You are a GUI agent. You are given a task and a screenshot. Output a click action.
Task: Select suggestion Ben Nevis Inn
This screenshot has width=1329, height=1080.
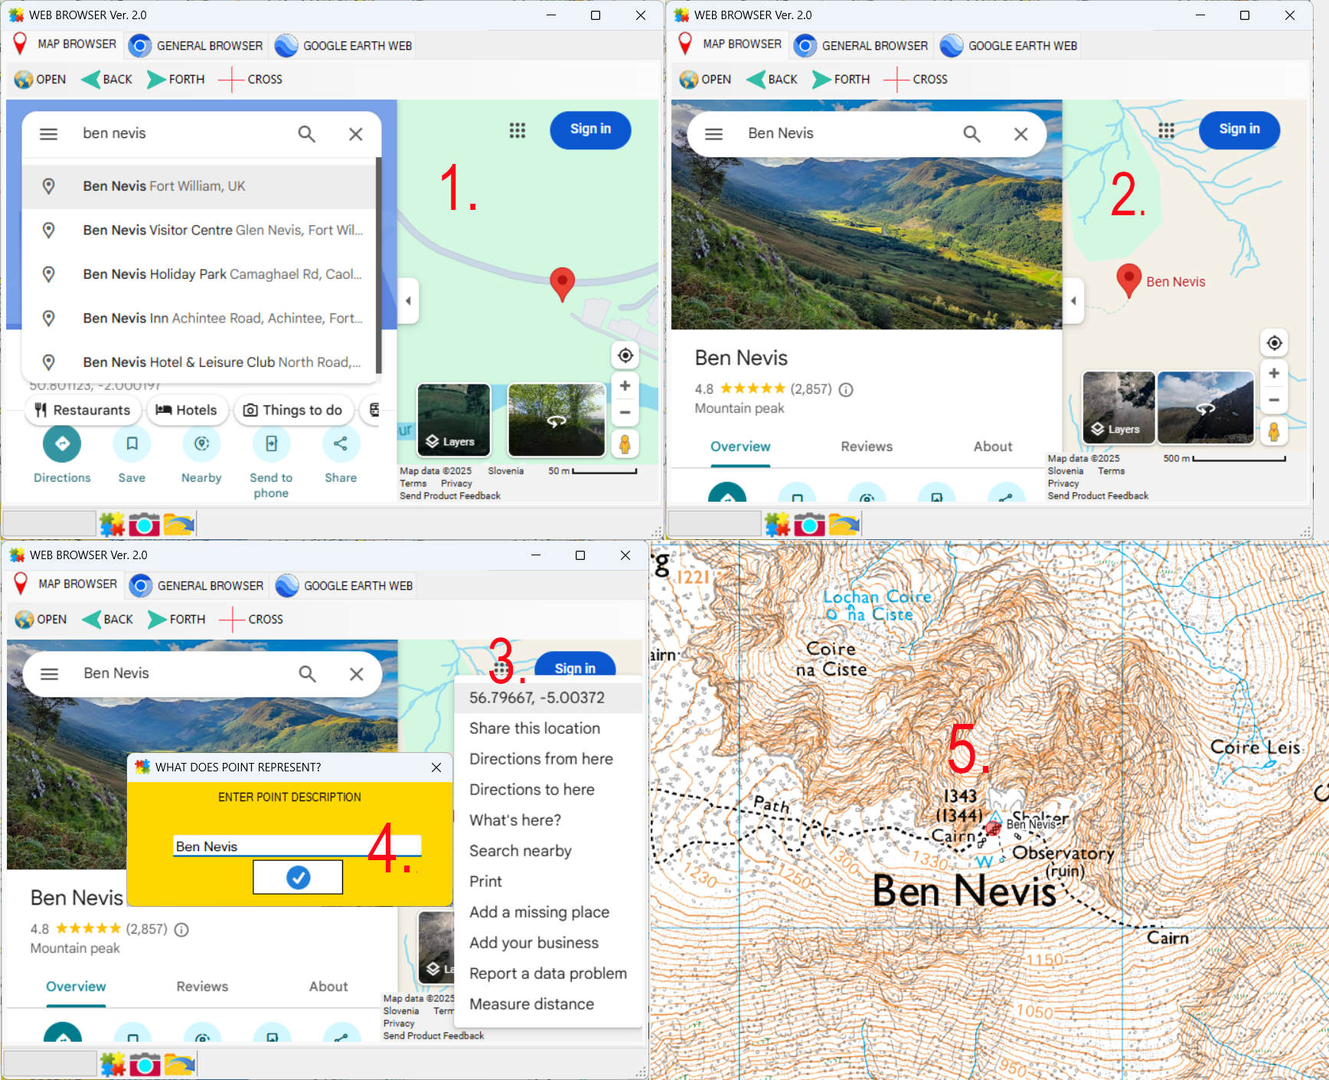point(199,318)
